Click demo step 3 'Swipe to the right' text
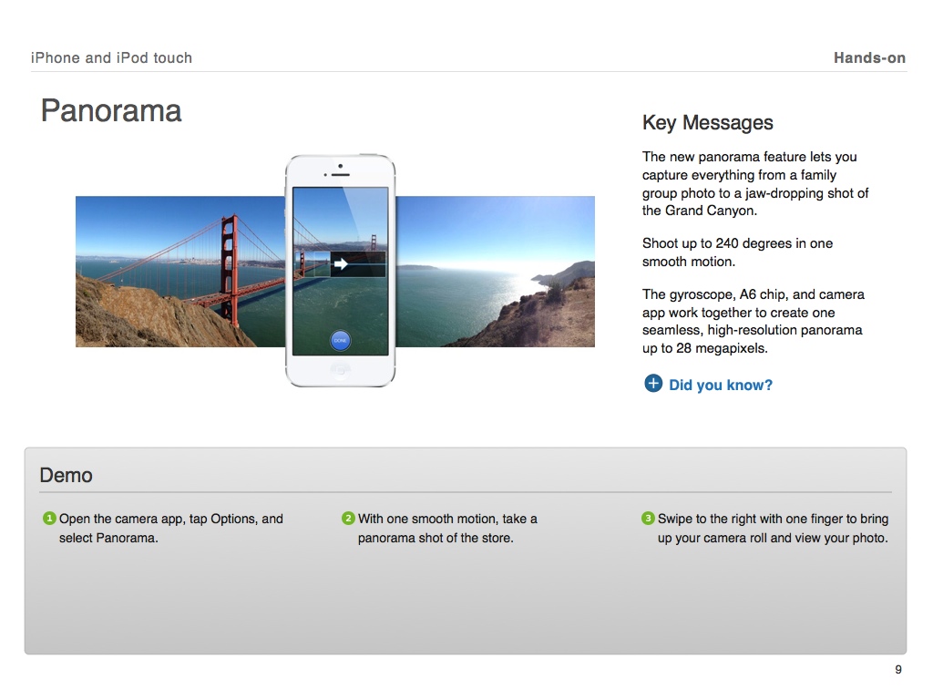 point(773,528)
